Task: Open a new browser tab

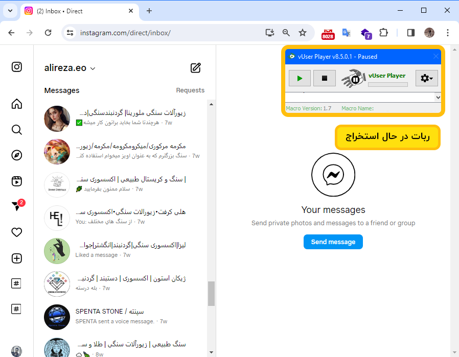Action: [149, 11]
